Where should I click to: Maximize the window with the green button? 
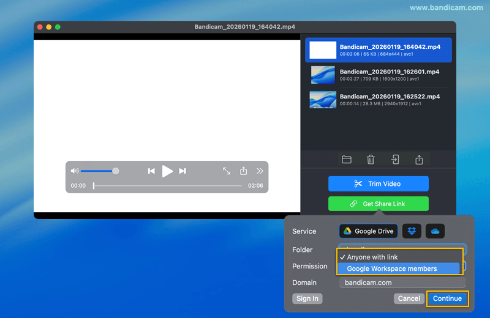tap(58, 27)
